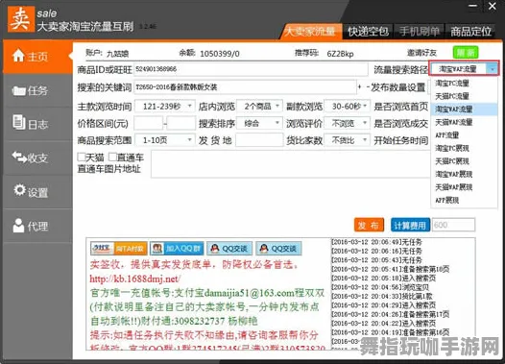Click the blue 计算费用 button

[x=410, y=225]
